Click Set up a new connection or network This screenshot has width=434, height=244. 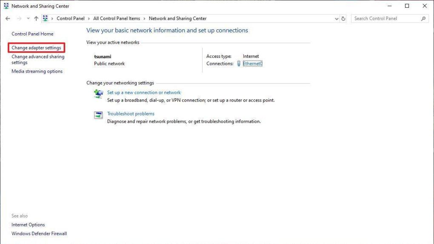point(144,92)
